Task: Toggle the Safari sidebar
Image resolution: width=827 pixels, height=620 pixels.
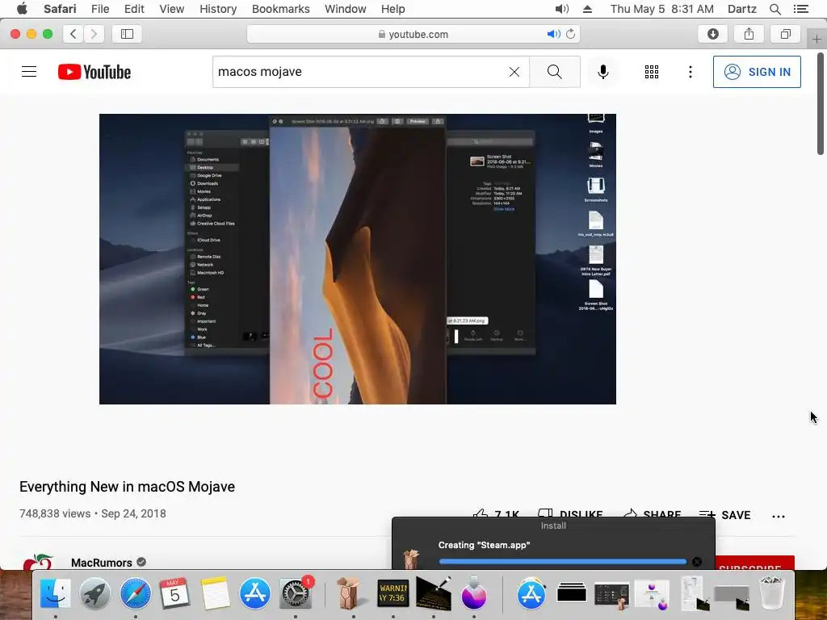Action: click(x=127, y=34)
